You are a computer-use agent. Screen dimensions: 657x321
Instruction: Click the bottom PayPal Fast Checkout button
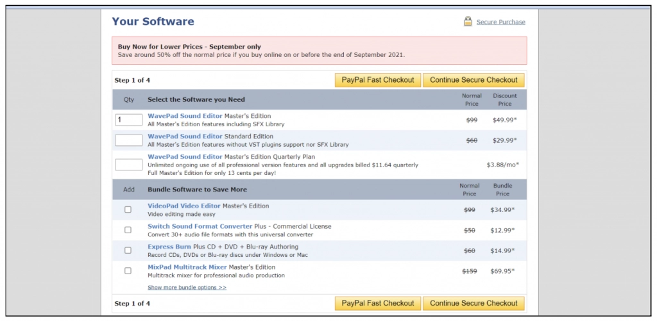[377, 303]
